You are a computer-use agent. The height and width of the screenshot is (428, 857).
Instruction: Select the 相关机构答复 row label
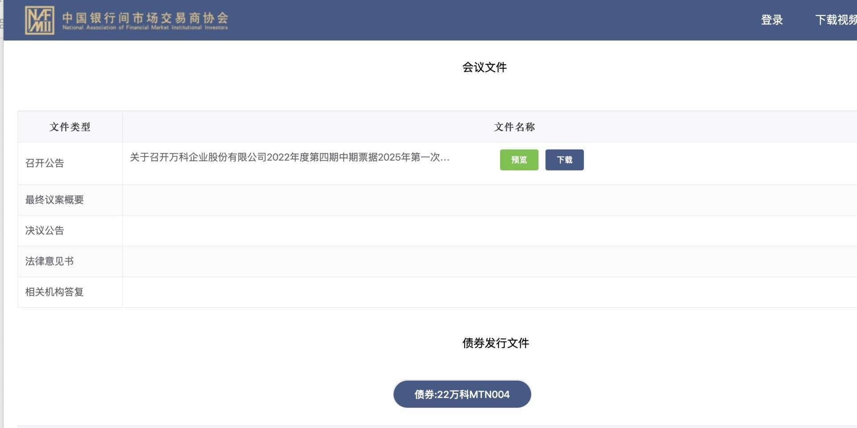[54, 292]
